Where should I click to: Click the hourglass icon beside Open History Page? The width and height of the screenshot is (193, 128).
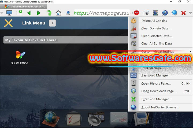[133, 83]
